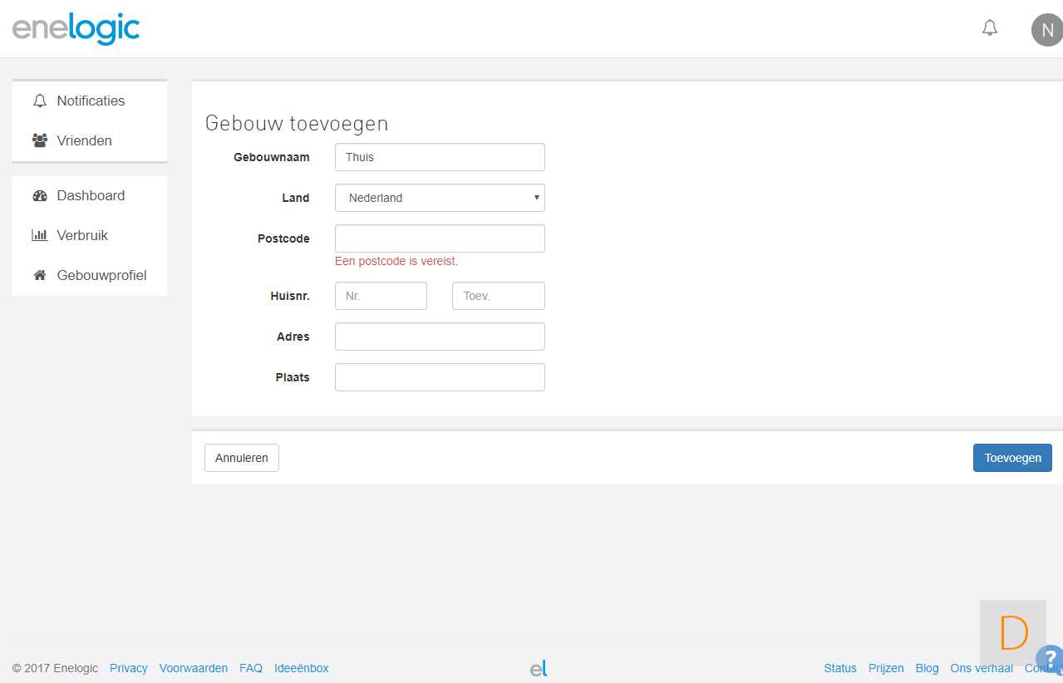The width and height of the screenshot is (1063, 683).
Task: Click the Gebouwnaam field containing Thuis
Action: pos(440,157)
